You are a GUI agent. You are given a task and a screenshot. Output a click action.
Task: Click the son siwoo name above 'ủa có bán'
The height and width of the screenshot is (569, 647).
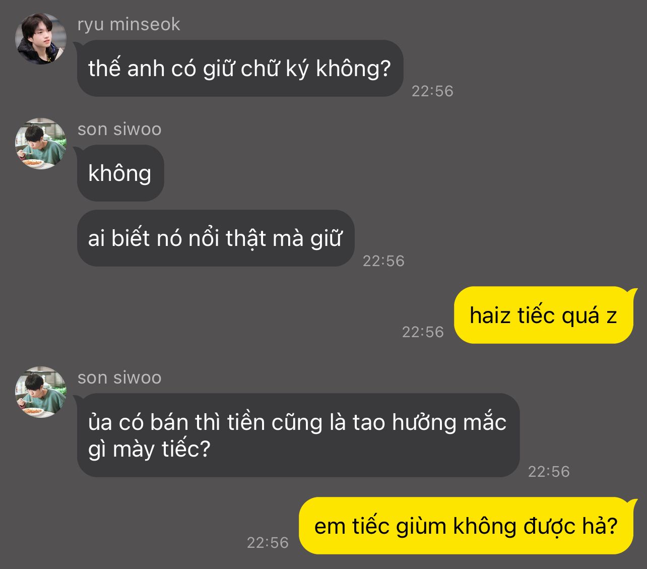click(x=119, y=377)
